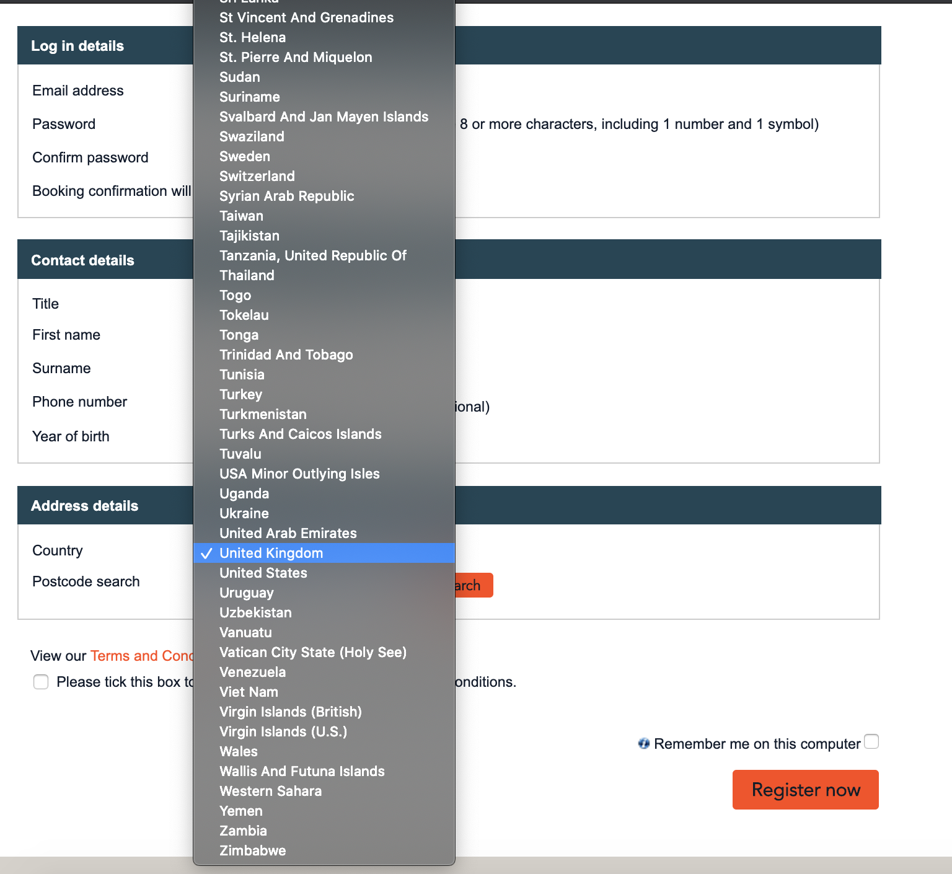The image size is (952, 874).
Task: Pick "Thailand" in the country dropdown
Action: click(247, 275)
